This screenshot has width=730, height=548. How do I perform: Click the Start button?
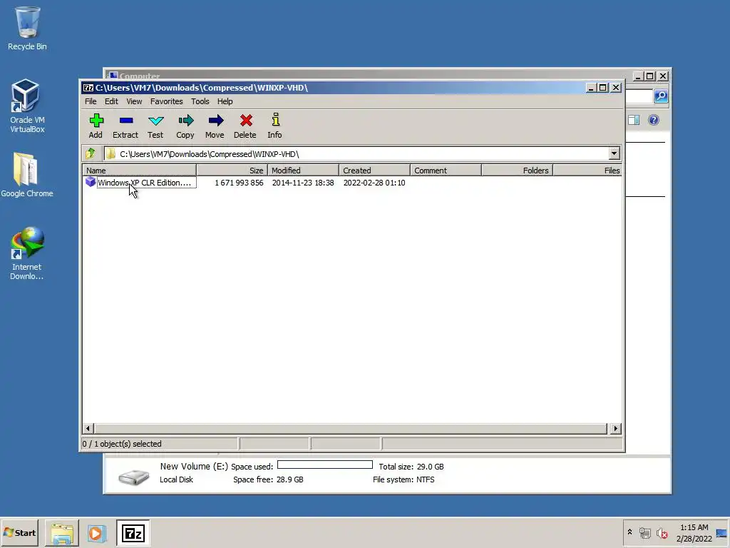[x=19, y=532]
